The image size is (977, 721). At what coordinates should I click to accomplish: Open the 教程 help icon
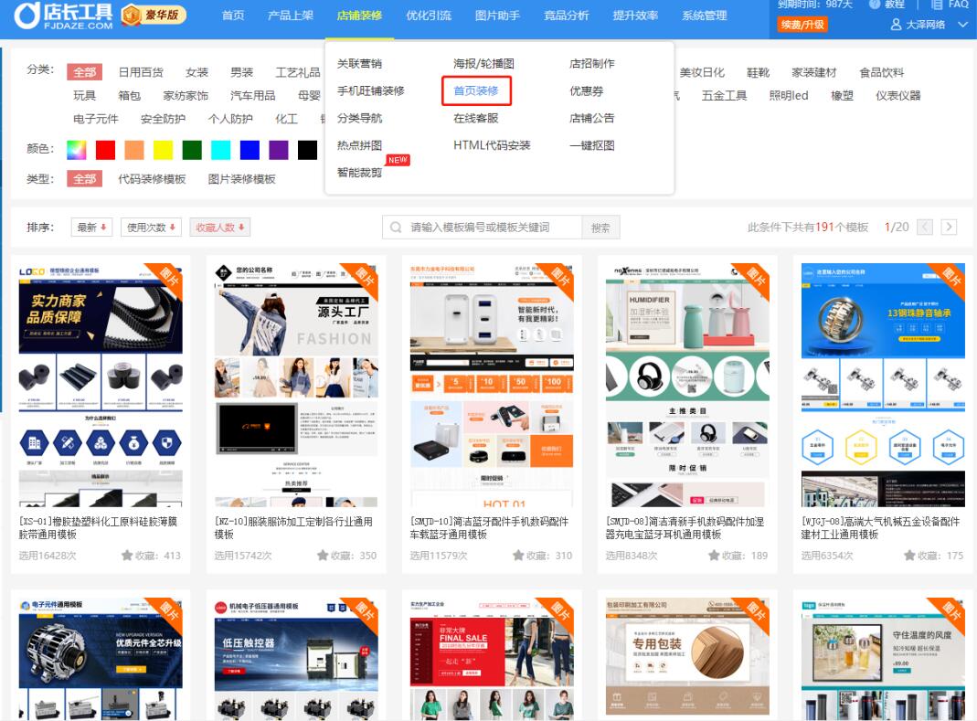click(x=875, y=5)
